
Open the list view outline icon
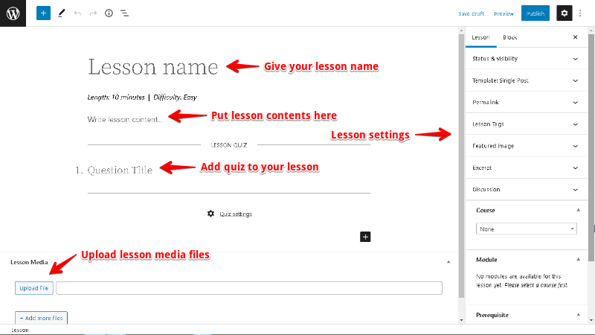click(x=124, y=13)
